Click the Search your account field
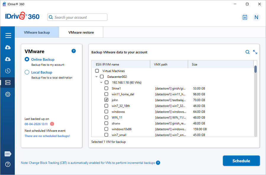The image size is (266, 175). (77, 17)
